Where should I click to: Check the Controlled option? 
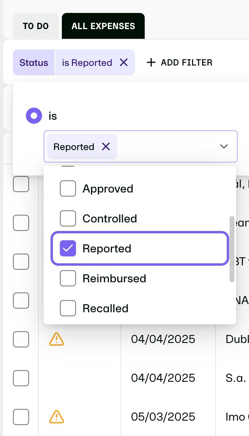[x=68, y=218]
